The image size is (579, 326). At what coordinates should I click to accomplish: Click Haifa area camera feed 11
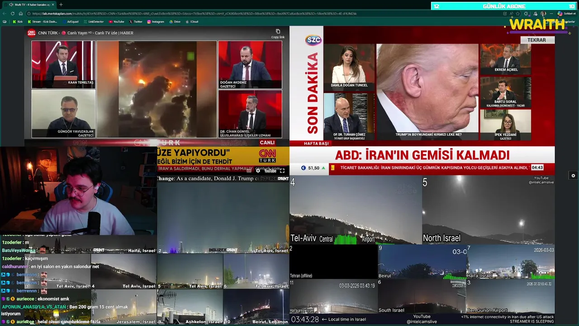pyautogui.click(x=334, y=296)
